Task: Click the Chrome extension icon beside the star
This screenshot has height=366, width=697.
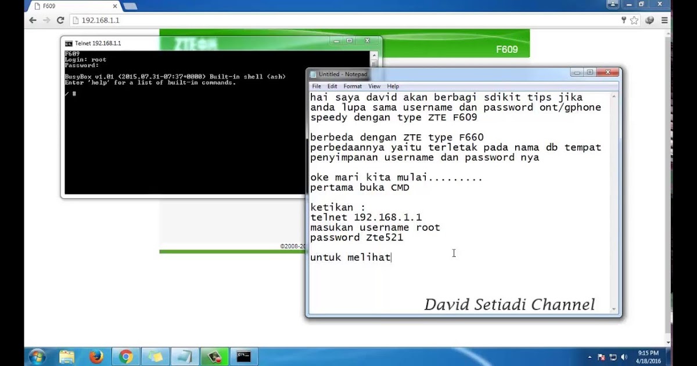Action: pyautogui.click(x=649, y=20)
